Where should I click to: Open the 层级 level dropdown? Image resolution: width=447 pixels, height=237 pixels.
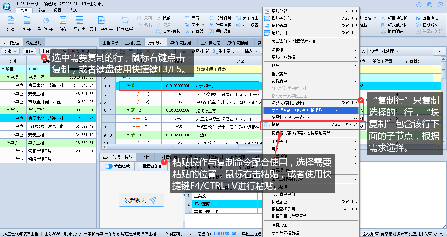click(203, 25)
